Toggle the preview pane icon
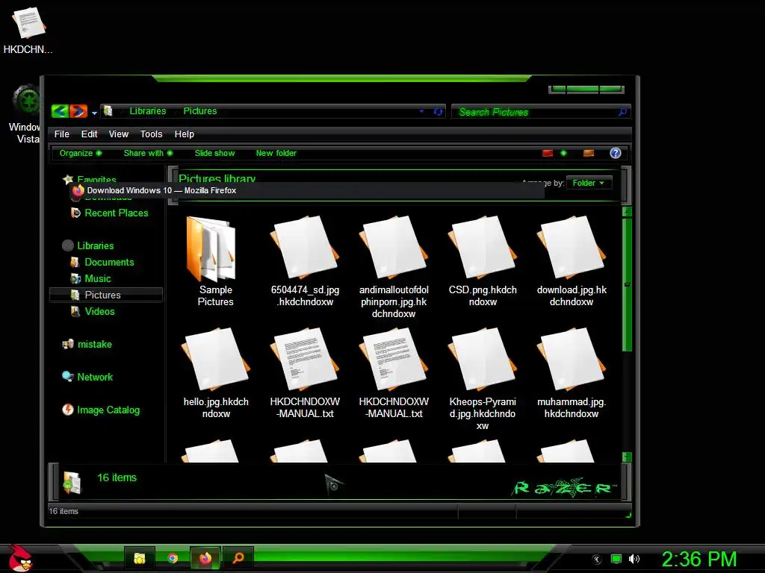The height and width of the screenshot is (573, 765). [x=589, y=153]
